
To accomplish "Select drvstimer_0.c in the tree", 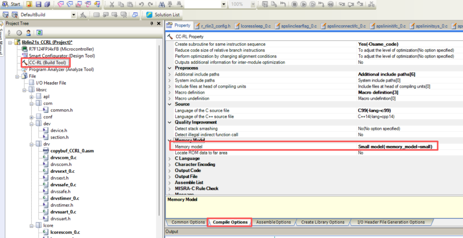I will tap(65, 199).
